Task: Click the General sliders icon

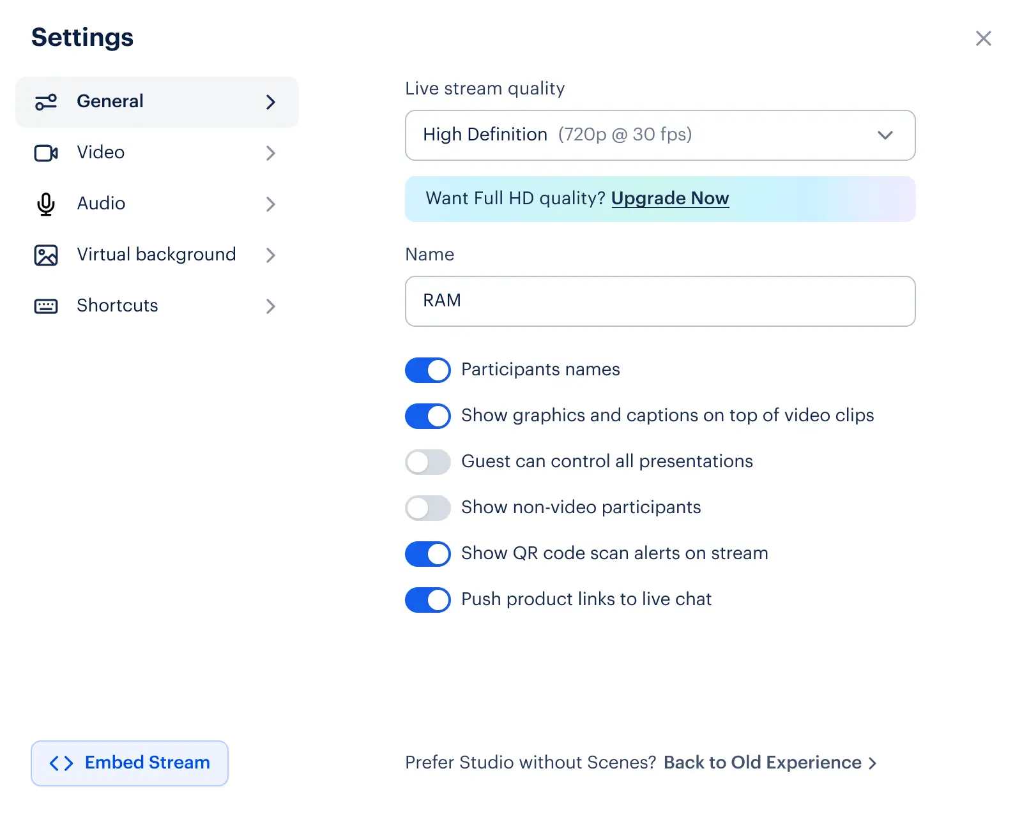Action: coord(46,102)
